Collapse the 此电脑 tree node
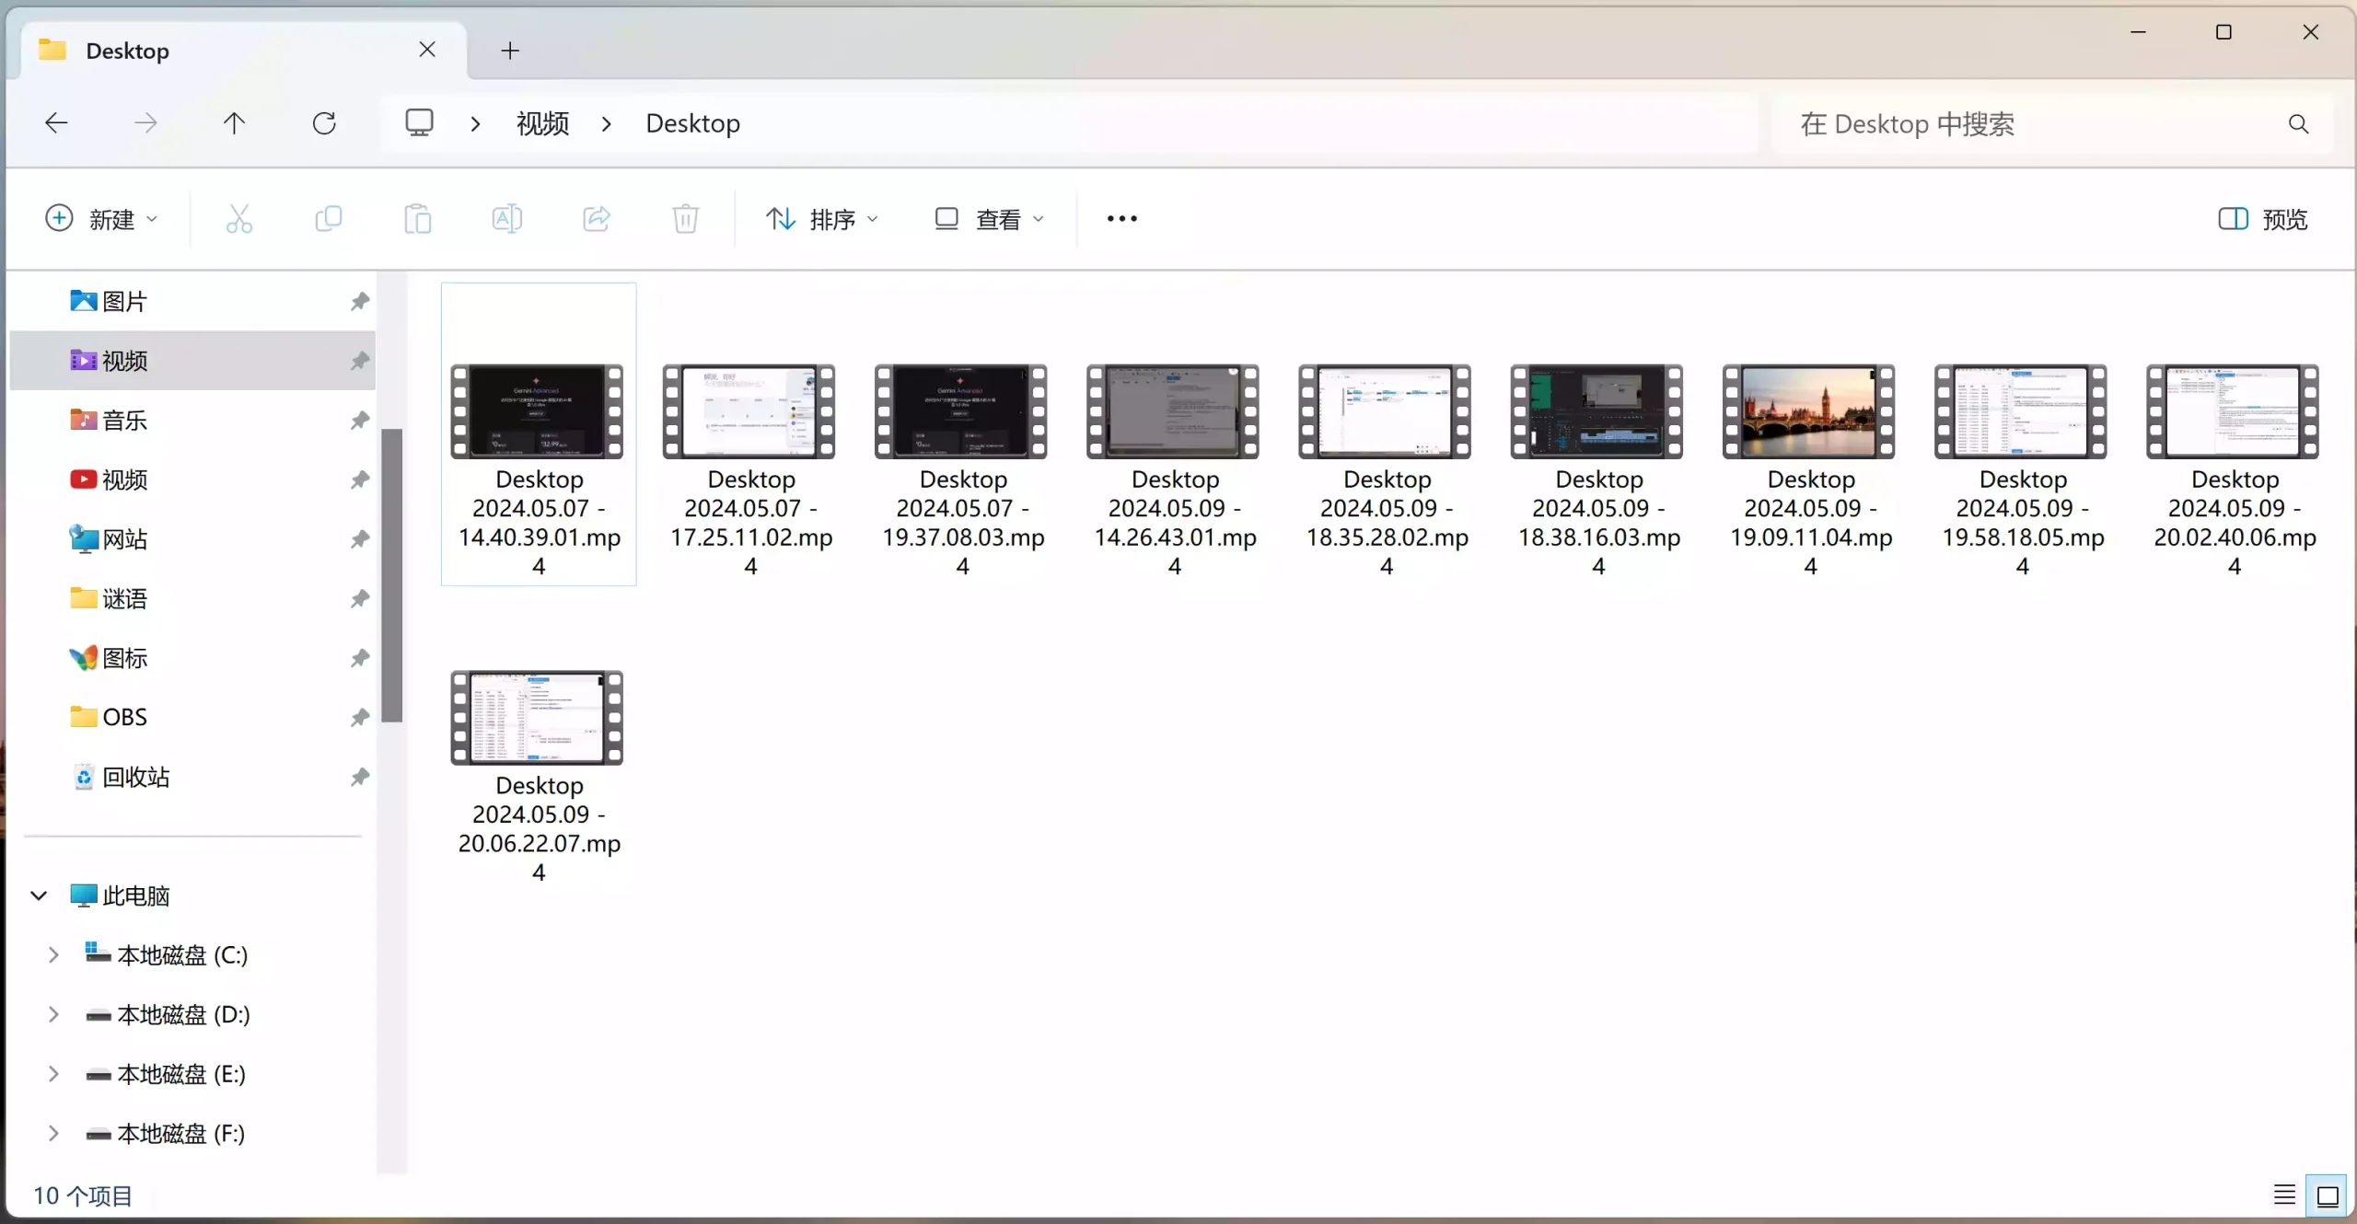This screenshot has height=1224, width=2357. click(39, 895)
